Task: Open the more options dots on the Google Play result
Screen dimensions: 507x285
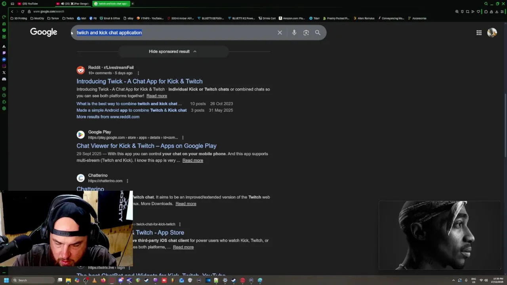Action: tap(183, 138)
